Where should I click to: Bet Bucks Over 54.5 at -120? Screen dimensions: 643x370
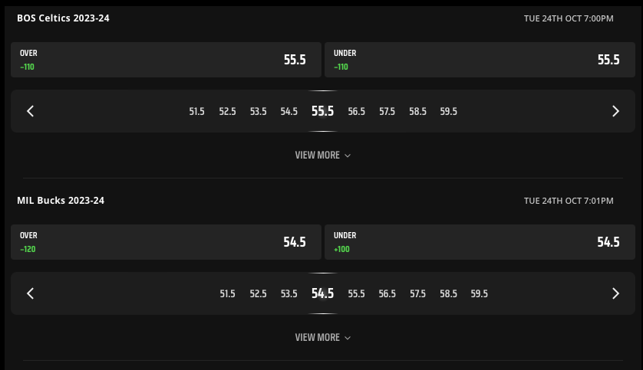(x=166, y=242)
